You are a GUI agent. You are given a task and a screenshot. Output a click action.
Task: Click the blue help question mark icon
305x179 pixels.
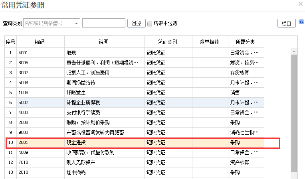[x=301, y=22]
